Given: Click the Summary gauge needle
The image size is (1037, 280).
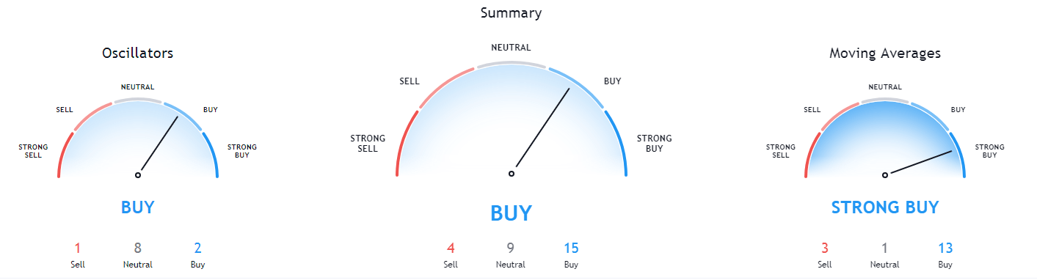Looking at the screenshot, I should point(542,129).
